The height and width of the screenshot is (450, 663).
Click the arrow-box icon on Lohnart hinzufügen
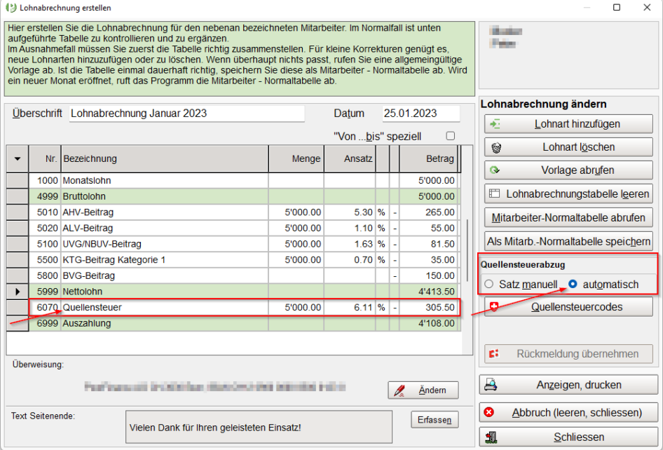pyautogui.click(x=495, y=124)
